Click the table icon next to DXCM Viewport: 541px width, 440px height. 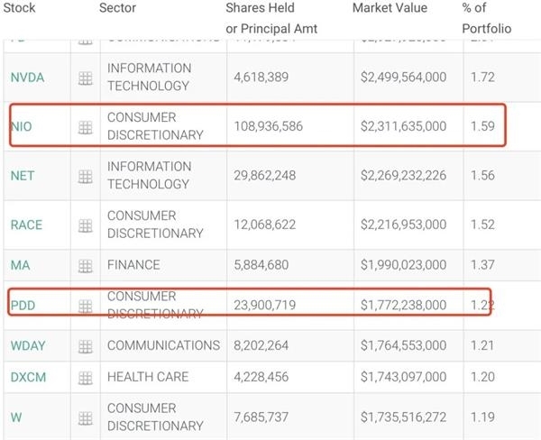86,378
